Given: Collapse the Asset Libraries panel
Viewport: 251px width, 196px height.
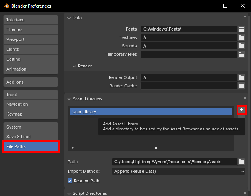Looking at the screenshot, I should pos(69,98).
